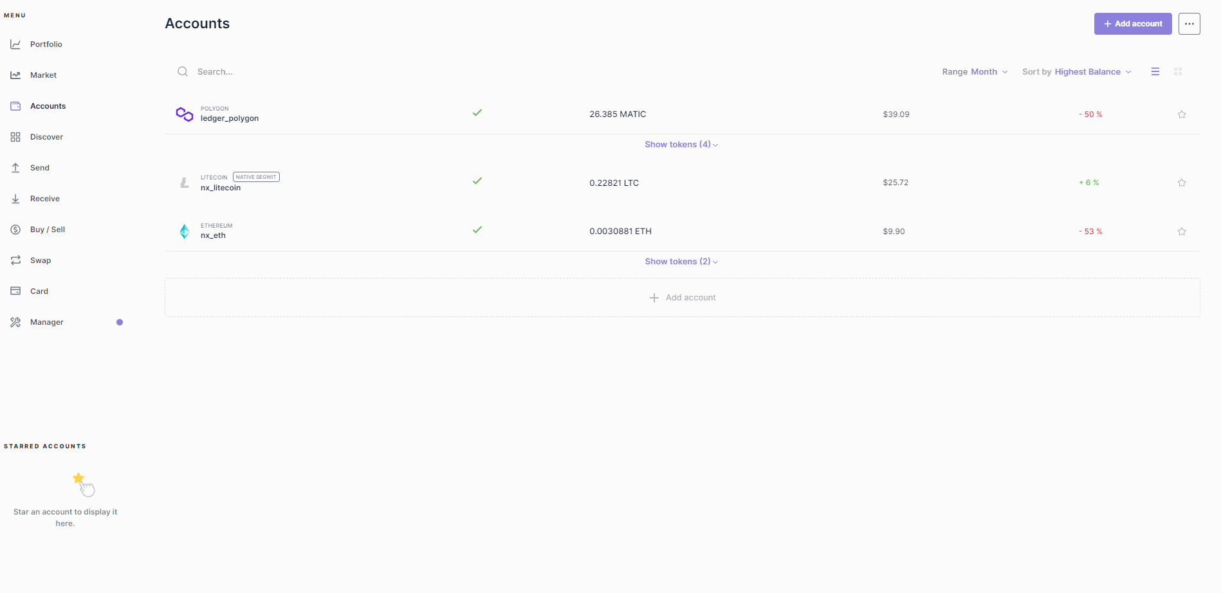
Task: Star the ledger_polygon account
Action: 1182,114
